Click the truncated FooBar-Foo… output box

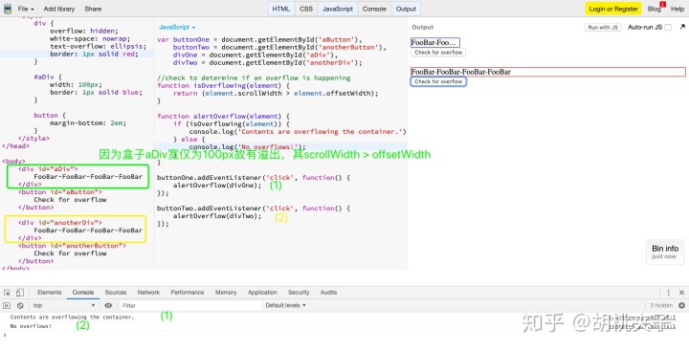pos(435,43)
